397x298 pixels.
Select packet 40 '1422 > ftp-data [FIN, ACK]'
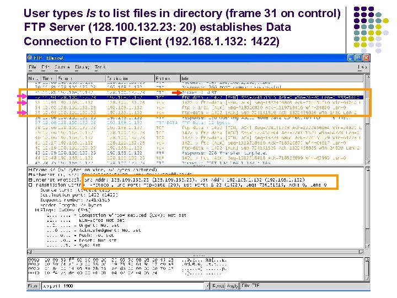point(195,138)
